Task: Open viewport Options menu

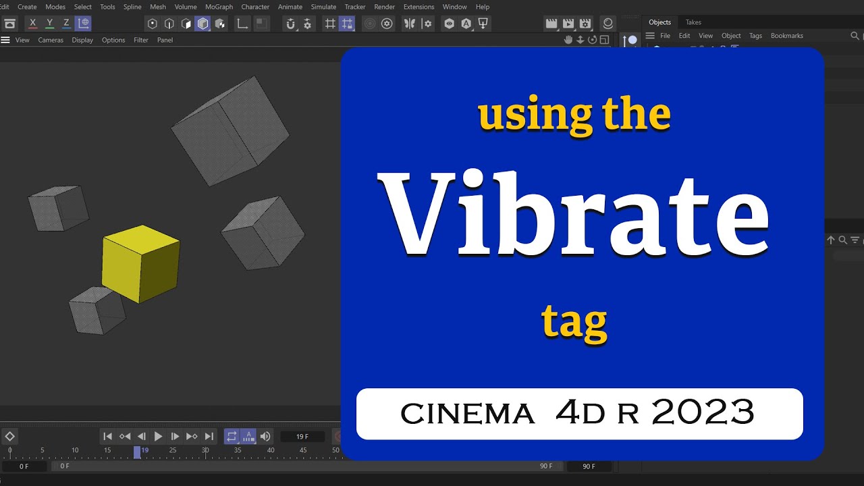Action: click(x=113, y=40)
